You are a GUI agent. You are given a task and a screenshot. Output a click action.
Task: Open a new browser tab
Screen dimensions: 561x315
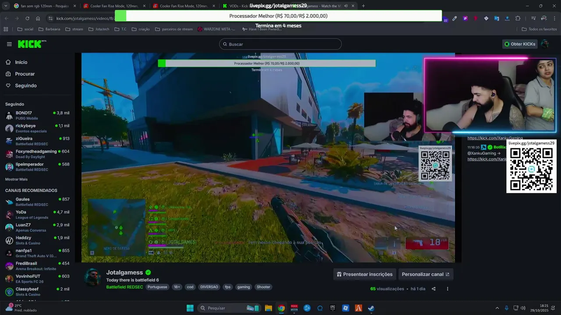[363, 6]
